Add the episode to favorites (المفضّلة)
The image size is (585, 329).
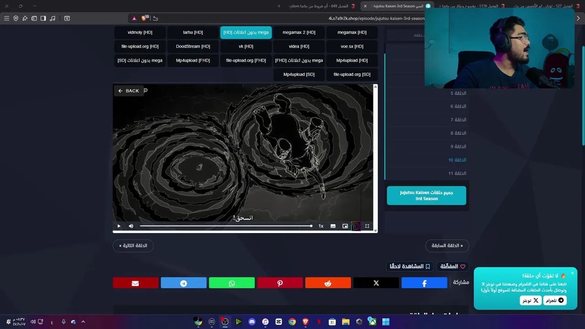[453, 266]
